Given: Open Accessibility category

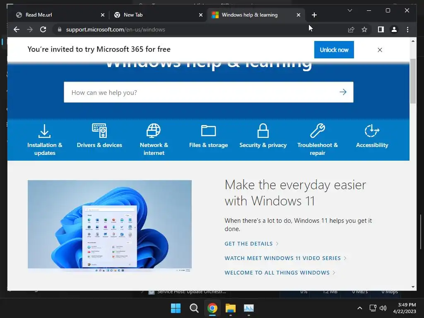Looking at the screenshot, I should click(x=372, y=136).
